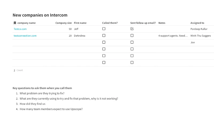The image size is (214, 113).
Task: Tick follow up email box for testconnection.com
Action: [132, 36]
